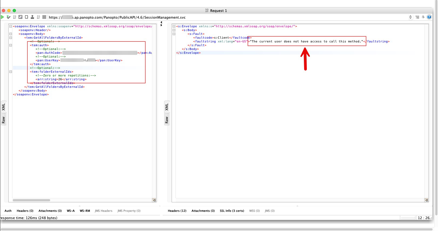Click the status bar progress indicator box
The width and height of the screenshot is (438, 231).
pyautogui.click(x=408, y=218)
